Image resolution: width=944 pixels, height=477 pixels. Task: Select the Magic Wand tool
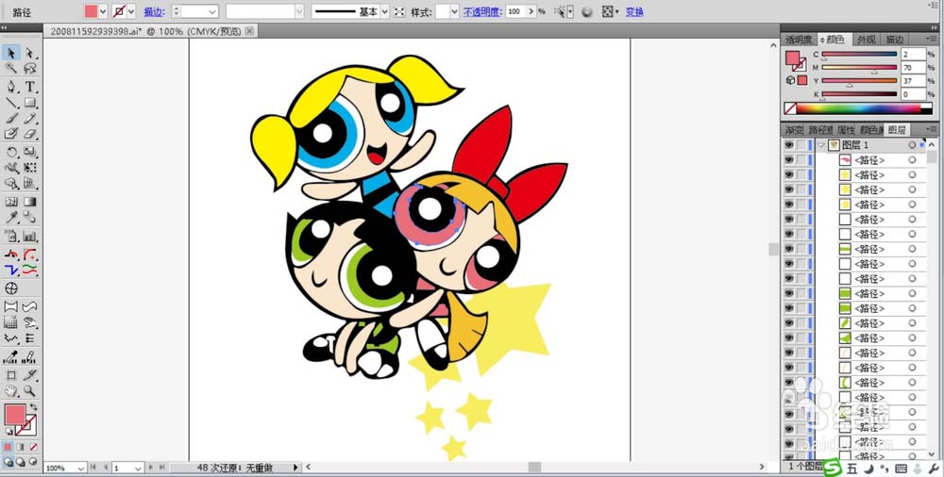10,69
